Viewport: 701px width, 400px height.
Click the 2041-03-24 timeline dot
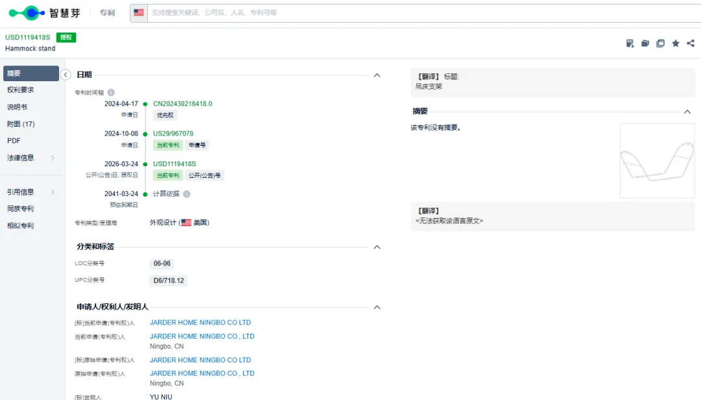click(145, 194)
